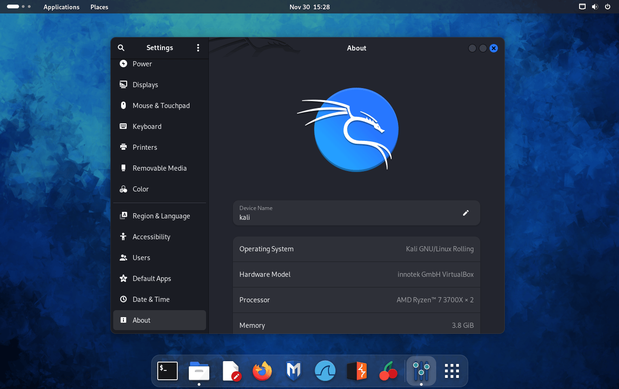This screenshot has height=389, width=619.
Task: Launch Firefox from the dock
Action: pos(262,370)
